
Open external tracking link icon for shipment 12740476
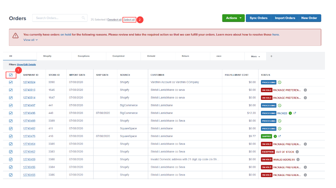click(279, 136)
